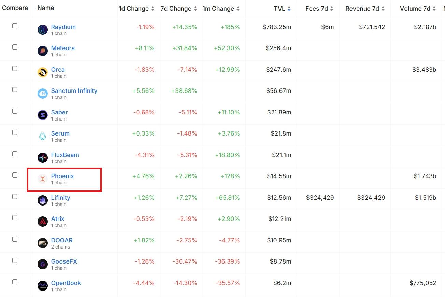Sort by Fees 7d column
Image resolution: width=445 pixels, height=297 pixels.
click(x=320, y=9)
